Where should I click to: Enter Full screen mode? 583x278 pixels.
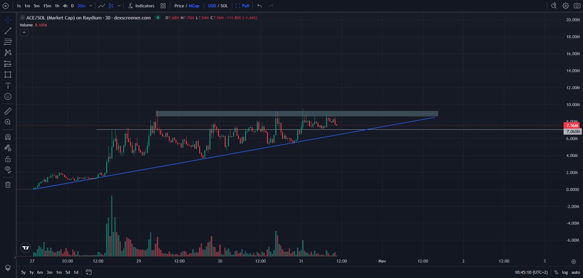point(242,6)
